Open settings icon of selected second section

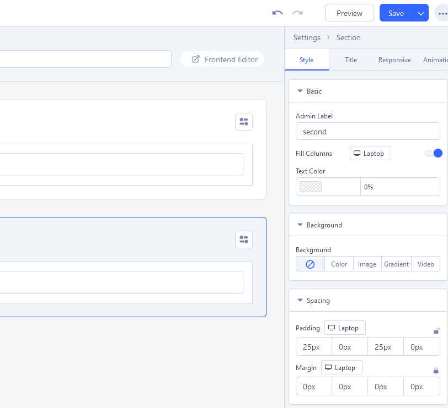point(244,240)
